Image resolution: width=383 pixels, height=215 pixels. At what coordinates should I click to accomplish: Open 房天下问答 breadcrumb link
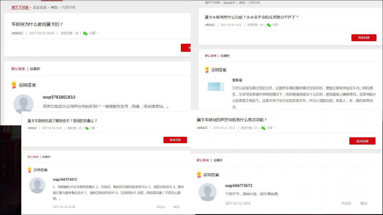pyautogui.click(x=20, y=7)
